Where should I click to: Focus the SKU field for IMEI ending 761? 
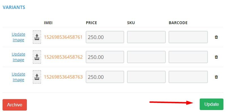[146, 37]
